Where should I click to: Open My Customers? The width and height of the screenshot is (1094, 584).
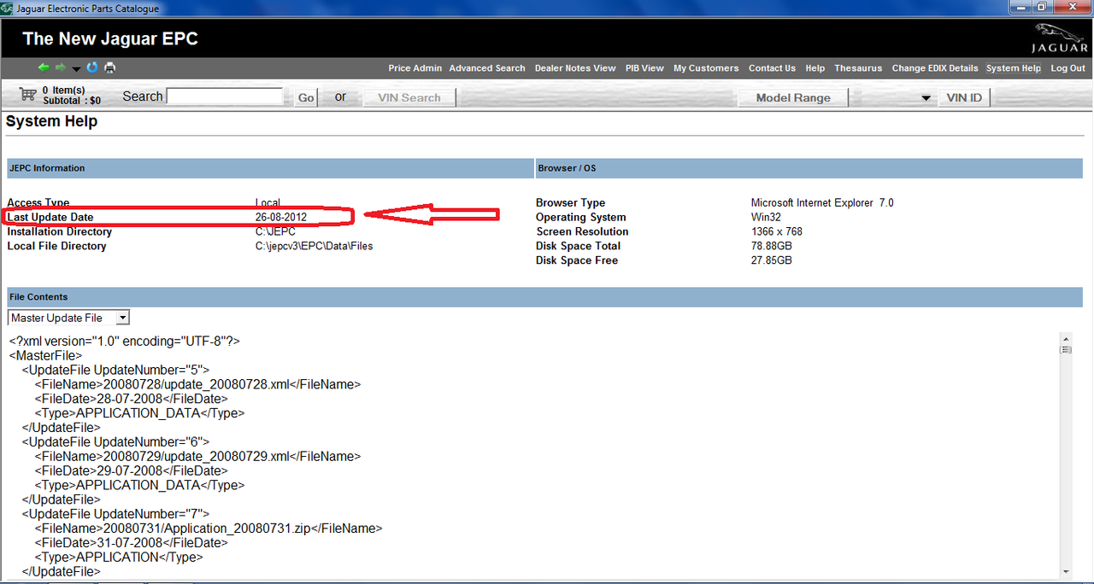tap(706, 68)
